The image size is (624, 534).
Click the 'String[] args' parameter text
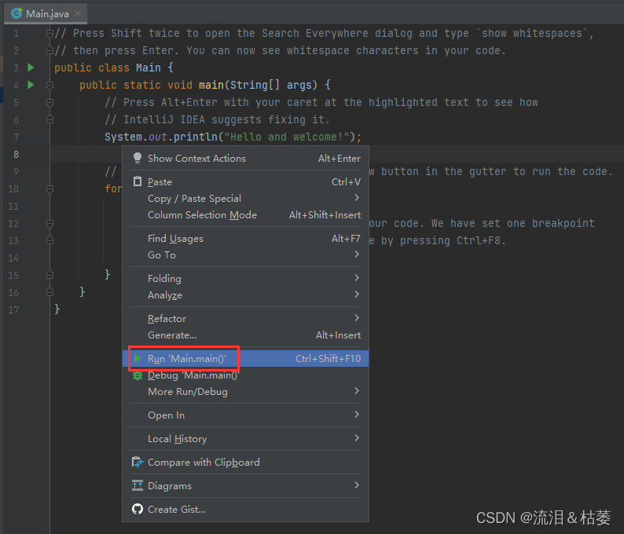(273, 85)
